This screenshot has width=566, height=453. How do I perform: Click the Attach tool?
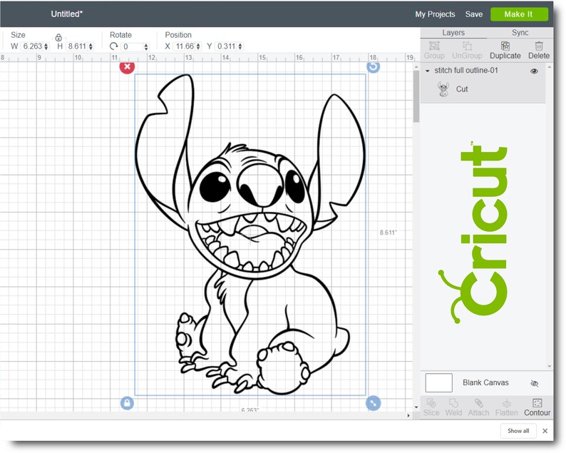click(478, 407)
